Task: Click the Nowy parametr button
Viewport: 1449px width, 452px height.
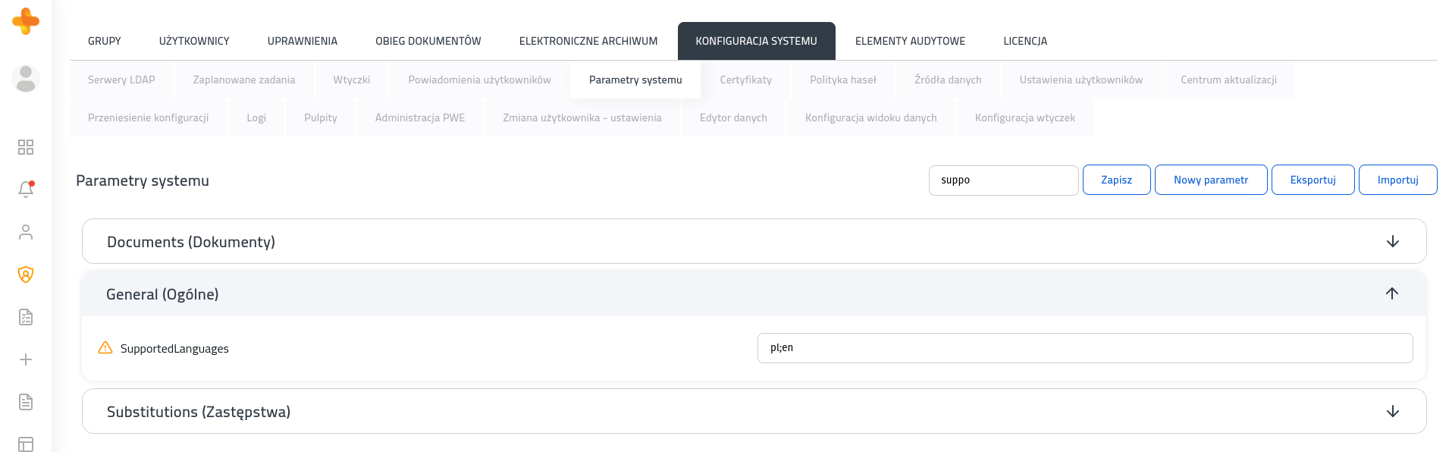Action: [x=1211, y=180]
